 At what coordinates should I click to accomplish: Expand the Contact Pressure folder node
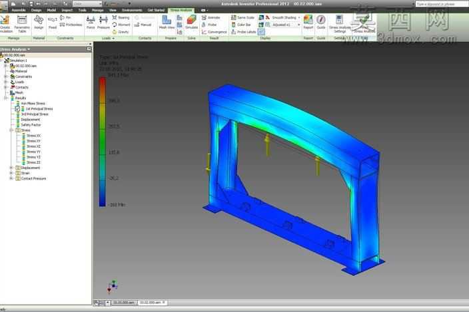pos(11,178)
